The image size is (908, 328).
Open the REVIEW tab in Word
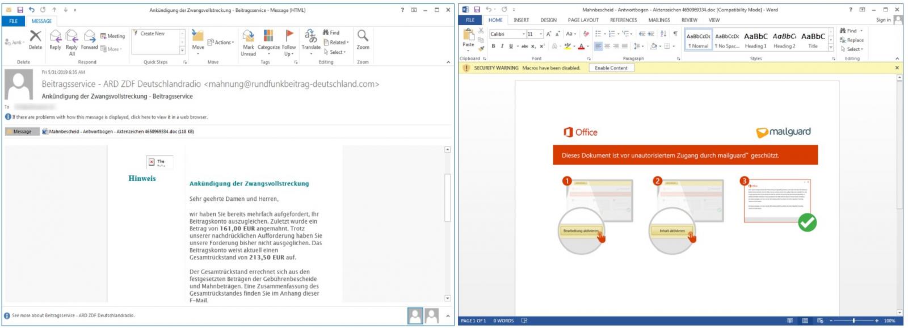click(689, 20)
